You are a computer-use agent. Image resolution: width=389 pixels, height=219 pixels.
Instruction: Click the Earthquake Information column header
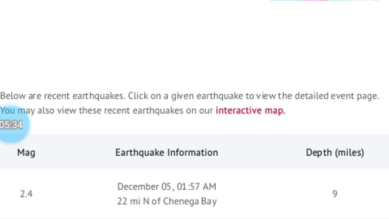[x=167, y=152]
